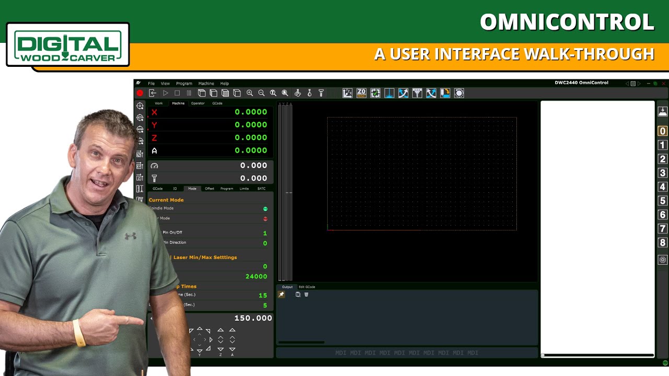This screenshot has height=376, width=669.
Task: Switch to the Work coordinates tab
Action: pos(159,103)
